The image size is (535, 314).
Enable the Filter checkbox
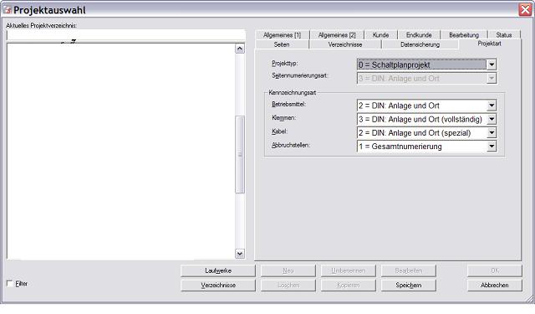click(9, 283)
